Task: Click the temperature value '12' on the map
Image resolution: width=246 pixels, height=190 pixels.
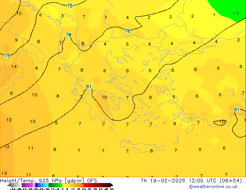Action: point(9,120)
